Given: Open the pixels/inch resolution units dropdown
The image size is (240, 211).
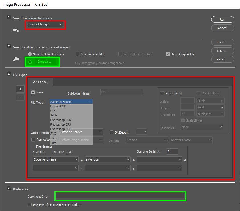Looking at the screenshot, I should click(210, 114).
